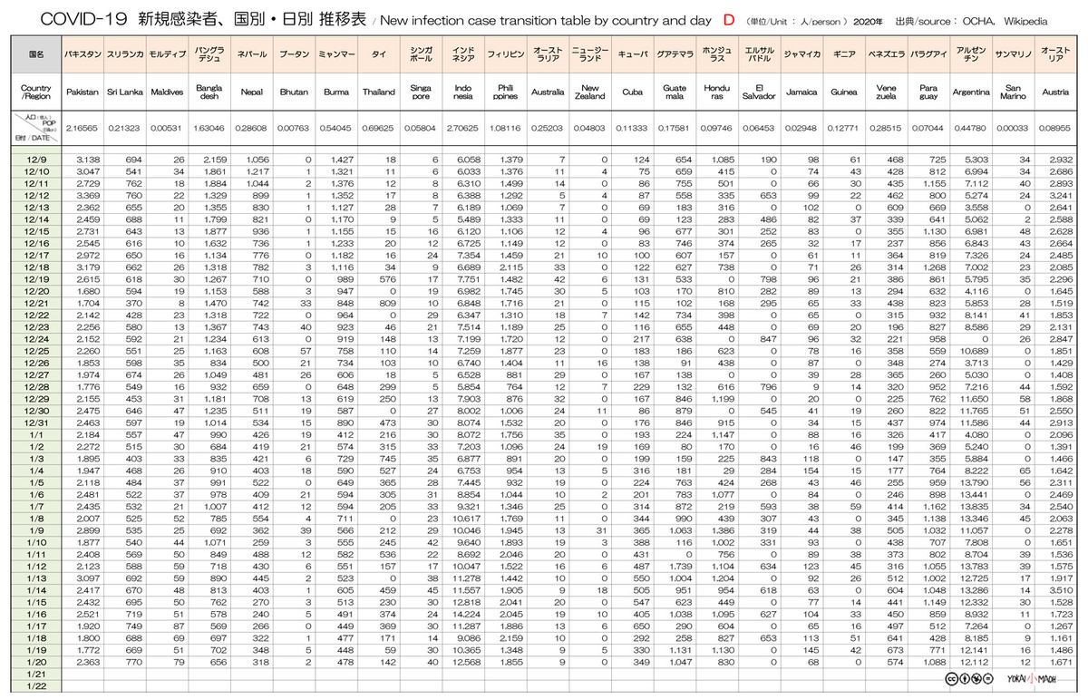Click the Bangladesh English column header
Screen dimensions: 1088x699
[x=208, y=92]
